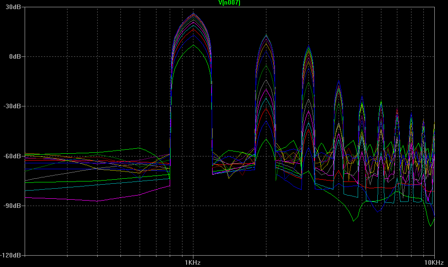Click the top of the 1KHz fundamental peak
Viewport: 448px width, 267px height.
tap(193, 14)
